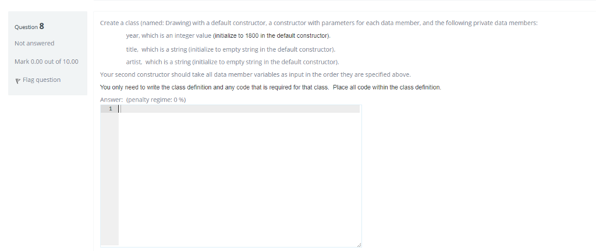Click the artist data member description line
The image size is (596, 251).
click(x=233, y=62)
